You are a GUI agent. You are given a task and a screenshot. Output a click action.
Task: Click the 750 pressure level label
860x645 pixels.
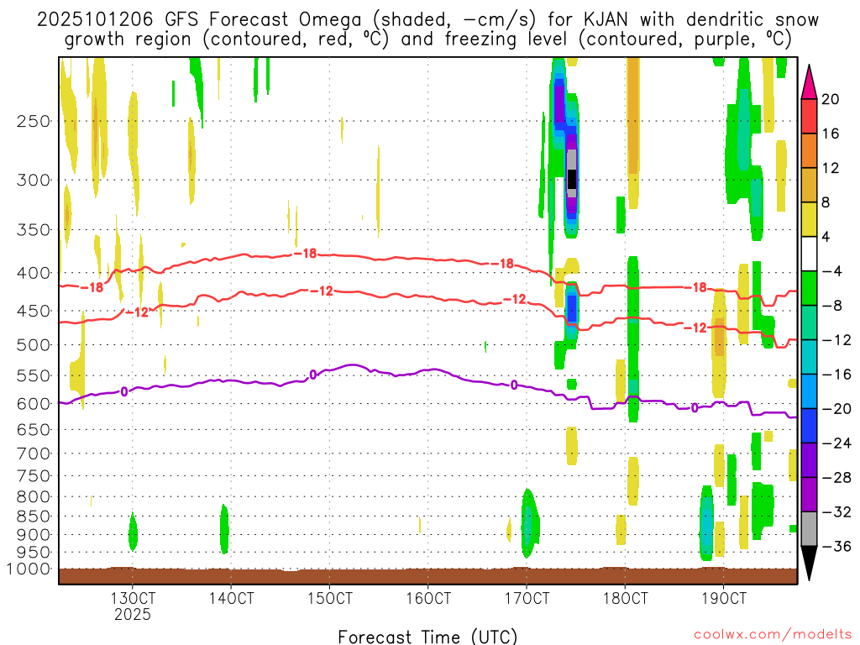(x=34, y=476)
